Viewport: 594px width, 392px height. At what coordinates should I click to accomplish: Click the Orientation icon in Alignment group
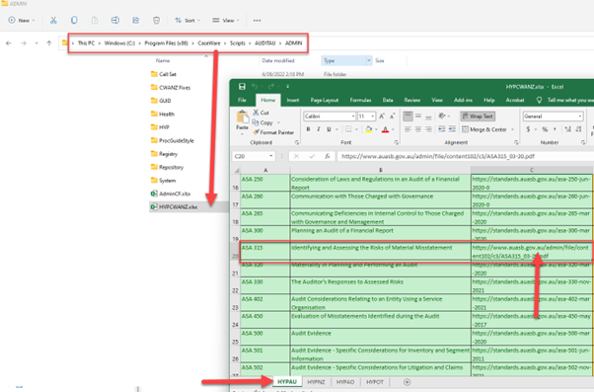pyautogui.click(x=442, y=116)
